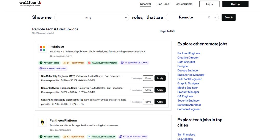This screenshot has height=140, width=260.
Task: Clear the Remote location filter
Action: coord(209,17)
